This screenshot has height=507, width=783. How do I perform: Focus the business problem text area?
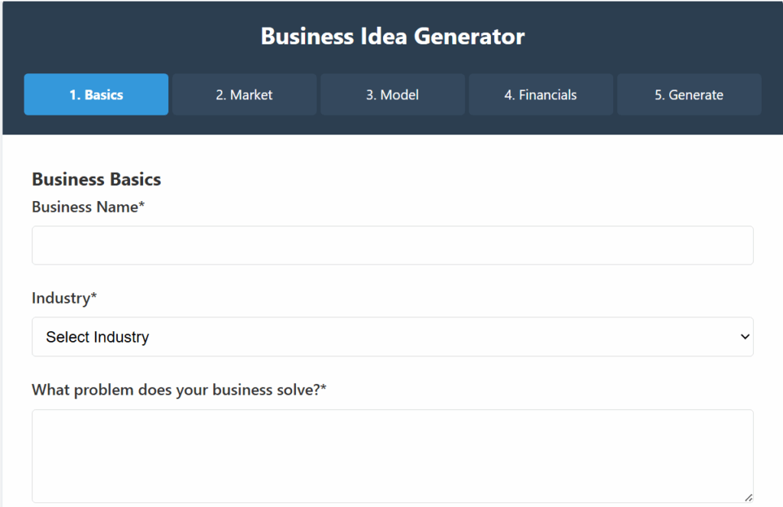click(x=392, y=456)
